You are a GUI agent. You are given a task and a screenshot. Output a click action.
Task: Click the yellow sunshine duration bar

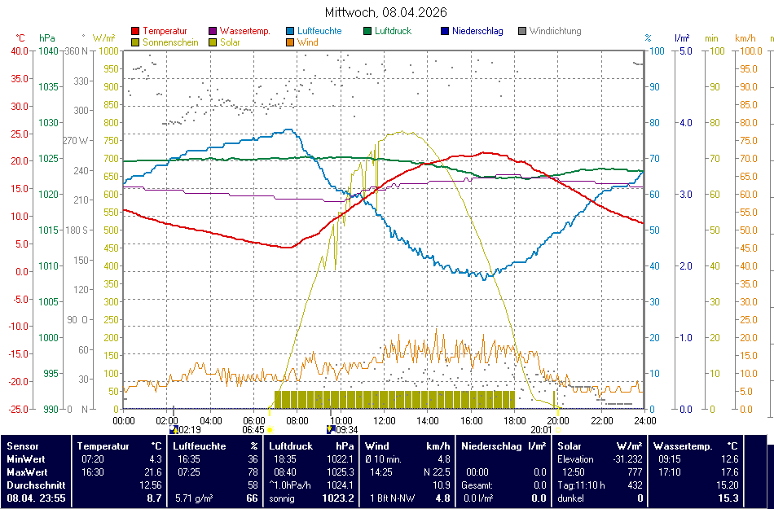tap(394, 399)
